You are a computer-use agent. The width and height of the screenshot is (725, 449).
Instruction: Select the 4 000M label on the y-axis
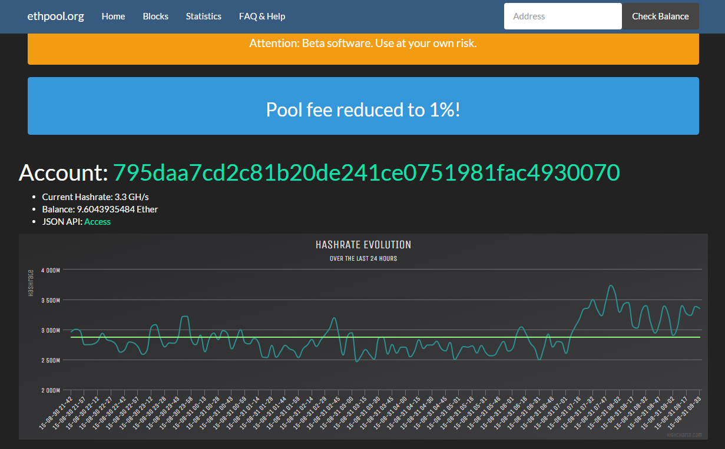[49, 270]
